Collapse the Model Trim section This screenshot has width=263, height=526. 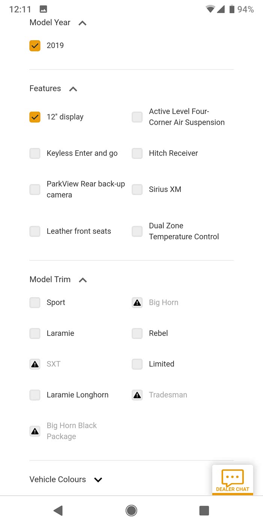tap(83, 280)
